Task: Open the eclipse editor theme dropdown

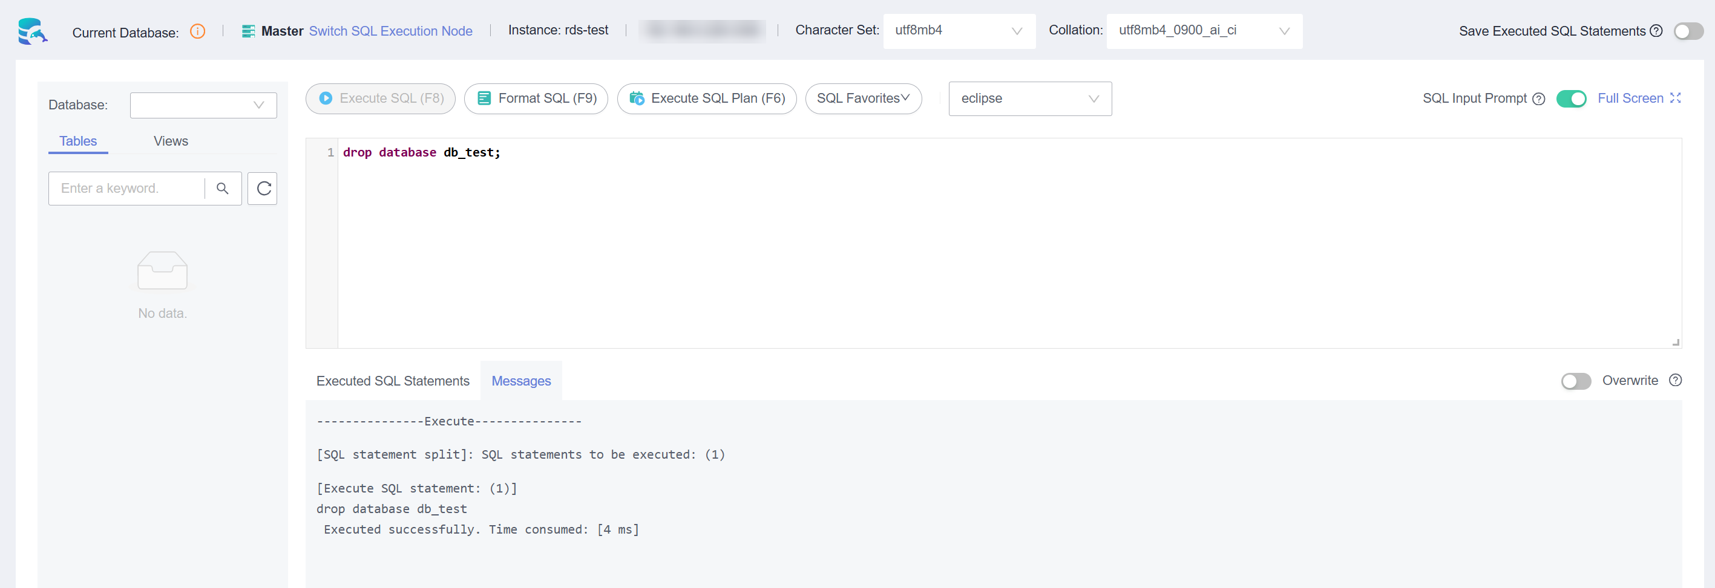Action: [x=1029, y=99]
